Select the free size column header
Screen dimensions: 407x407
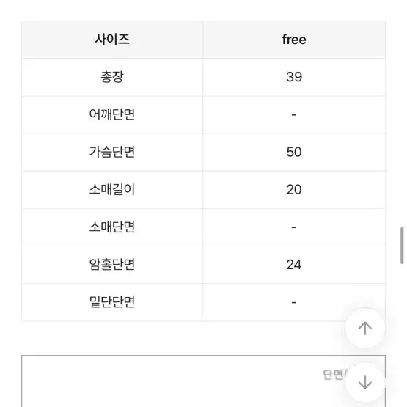[x=294, y=40]
